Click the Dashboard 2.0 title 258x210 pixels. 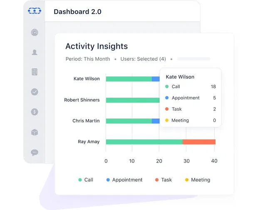coord(77,12)
